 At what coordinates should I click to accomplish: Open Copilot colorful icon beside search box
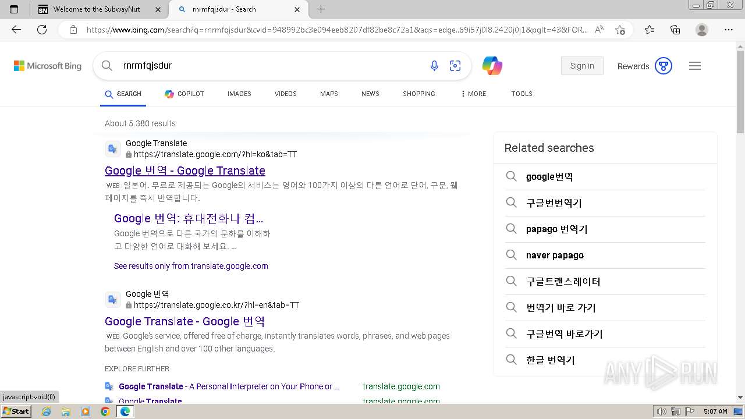click(x=492, y=66)
